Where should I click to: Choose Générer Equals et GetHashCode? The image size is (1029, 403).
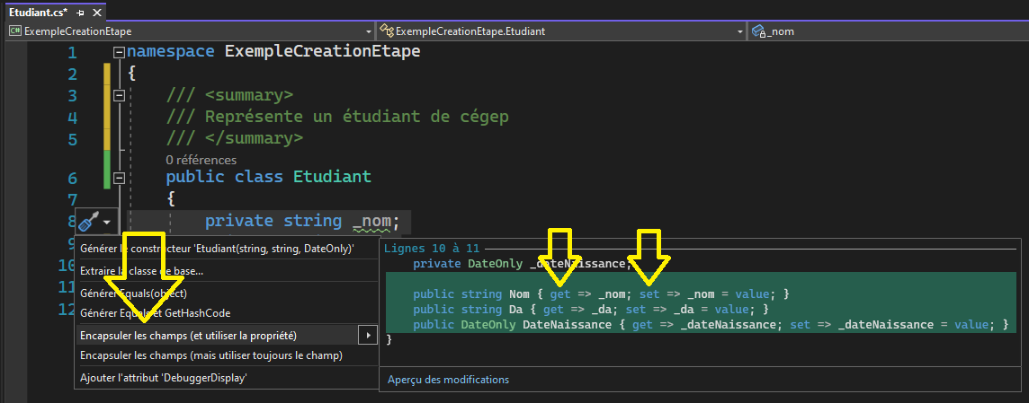point(155,313)
